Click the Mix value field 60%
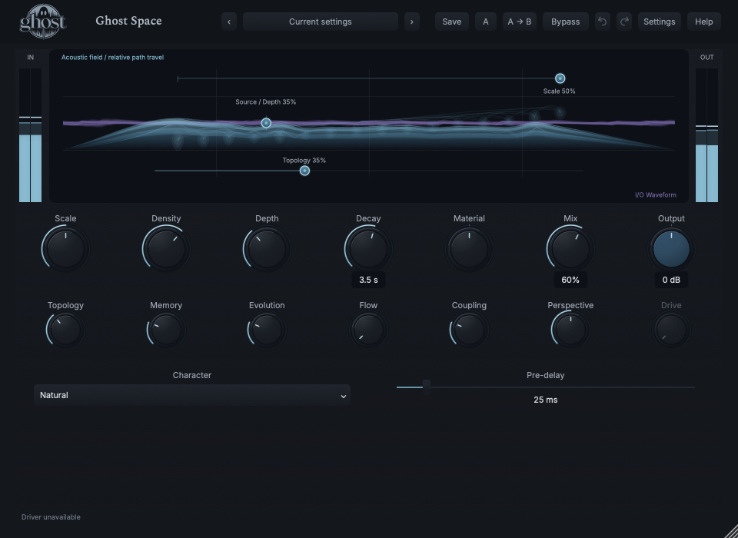The width and height of the screenshot is (738, 538). coord(570,280)
